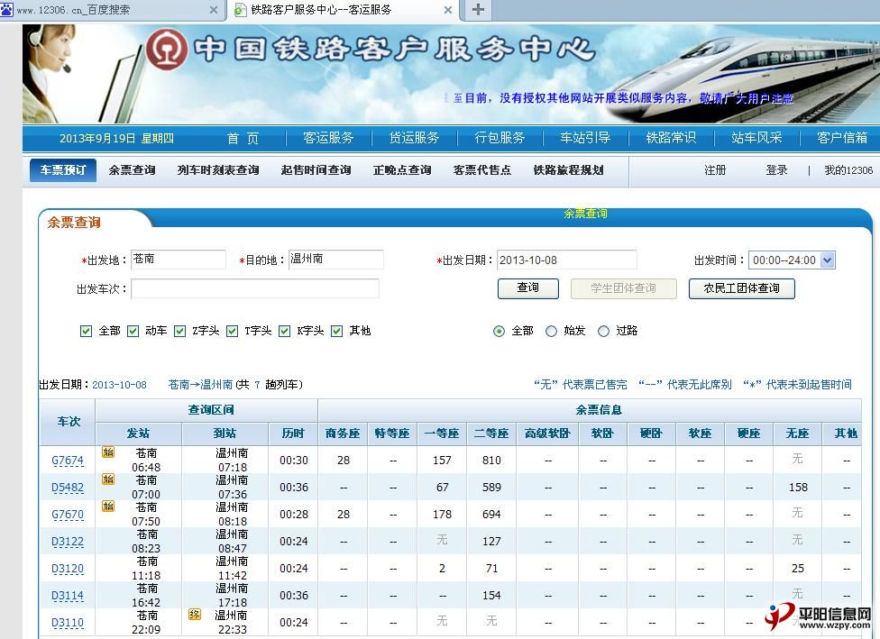Toggle the 全部 train type checkbox
The width and height of the screenshot is (880, 639).
click(x=86, y=331)
